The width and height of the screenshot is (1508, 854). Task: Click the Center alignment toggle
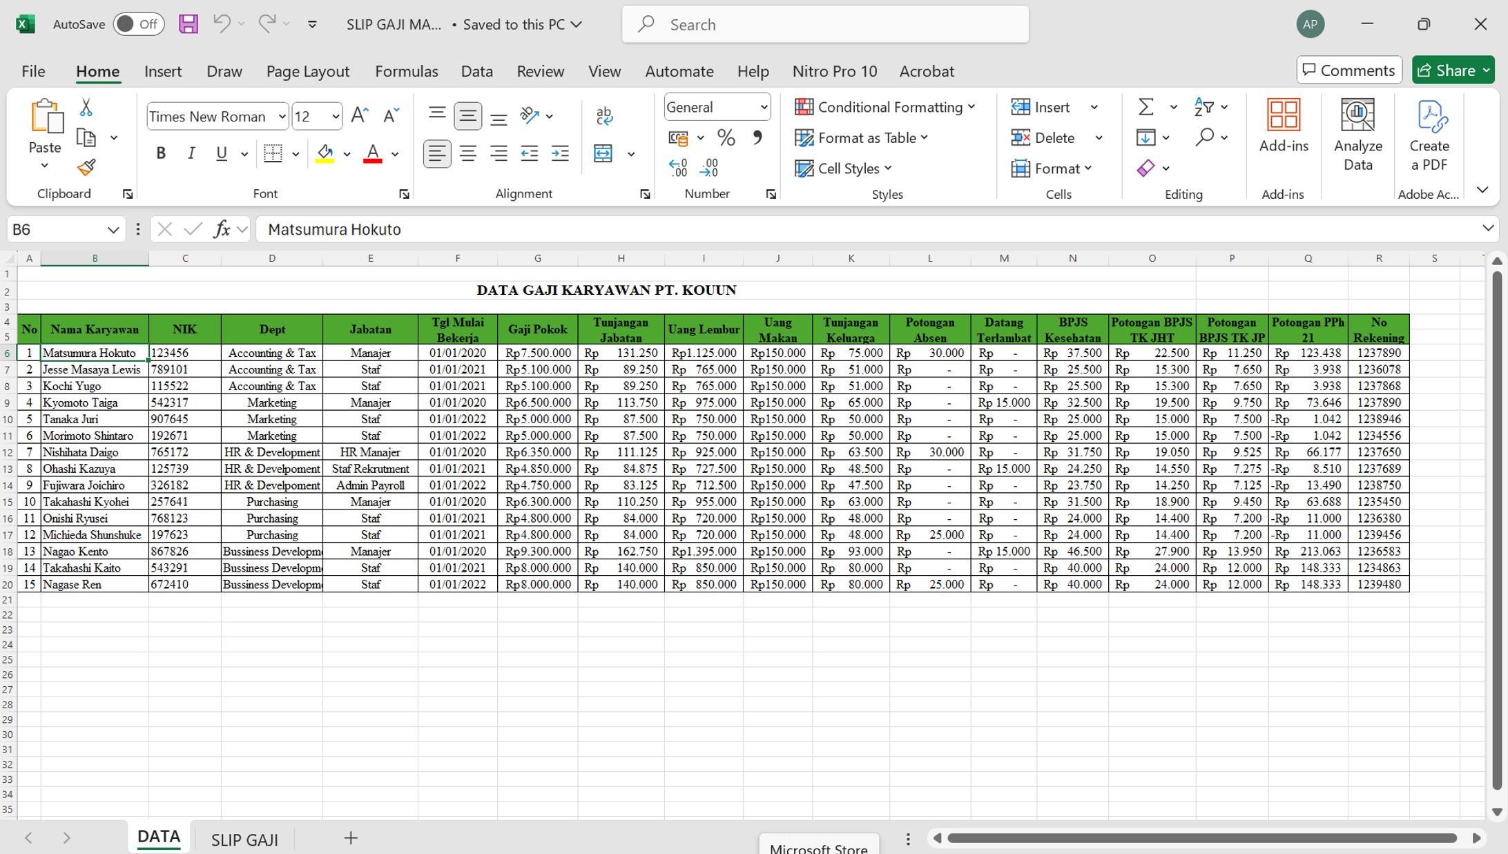[x=468, y=153]
